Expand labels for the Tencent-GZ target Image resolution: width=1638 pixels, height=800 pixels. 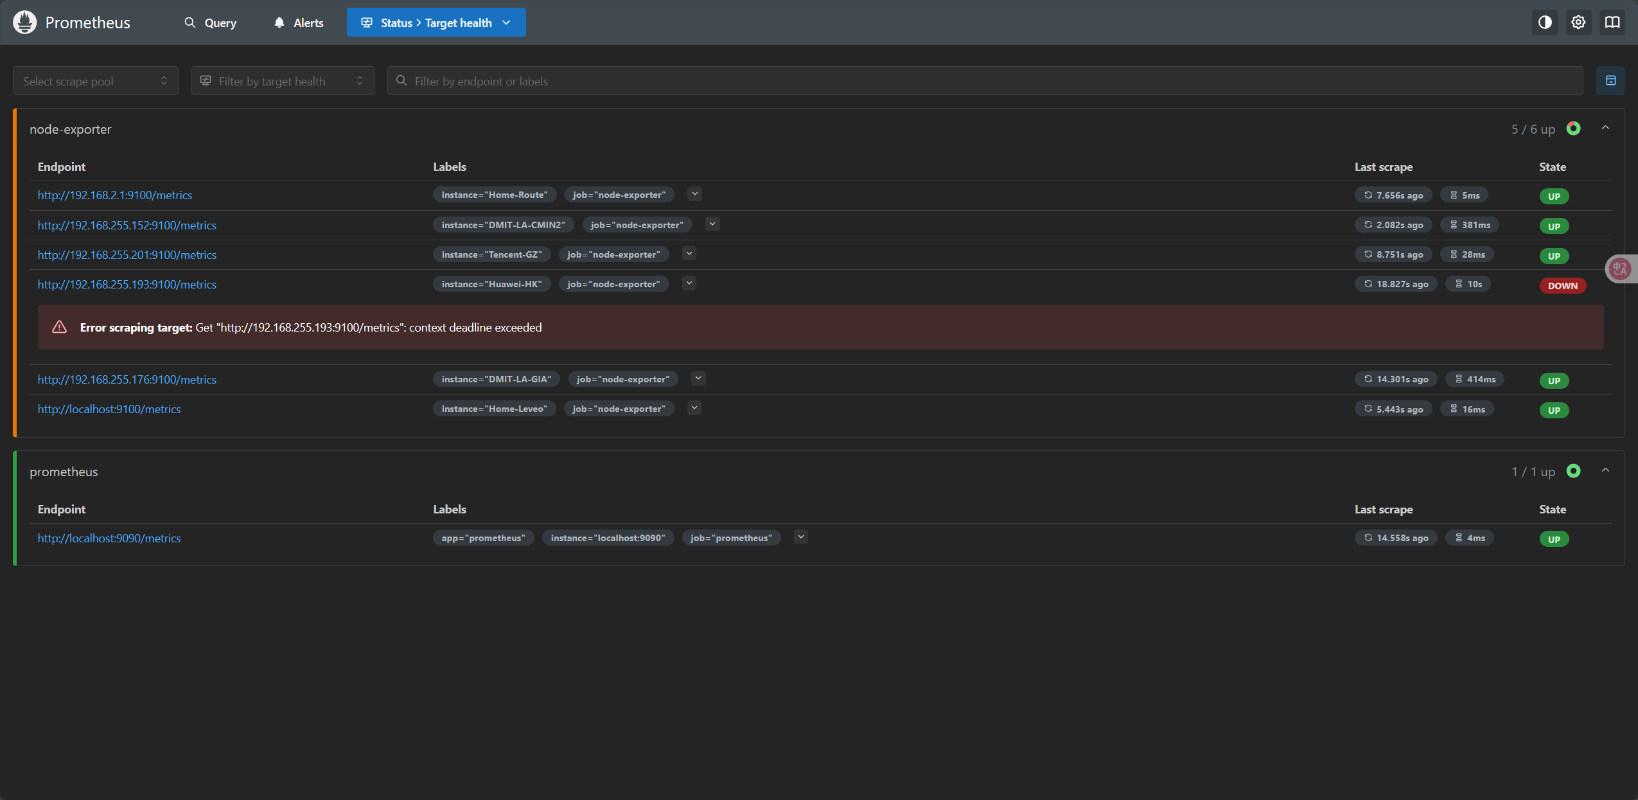(x=689, y=253)
